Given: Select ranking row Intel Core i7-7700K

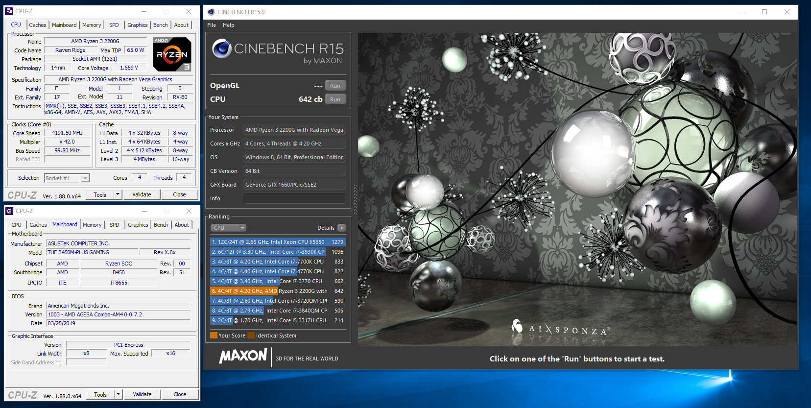Looking at the screenshot, I should pyautogui.click(x=278, y=262).
